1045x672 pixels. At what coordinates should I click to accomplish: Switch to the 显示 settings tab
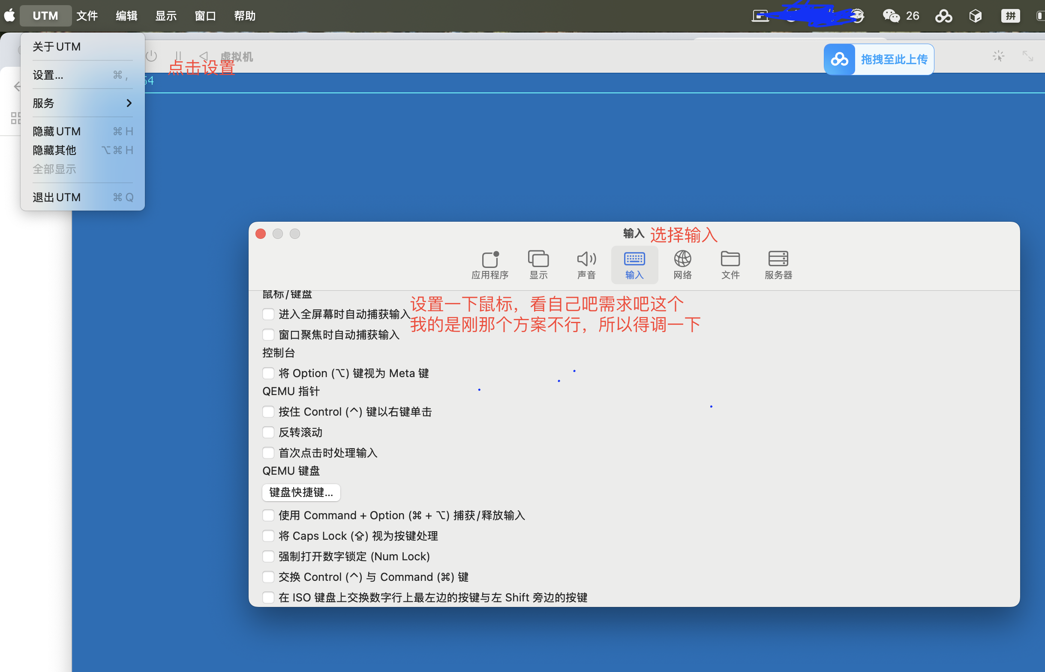click(x=538, y=265)
